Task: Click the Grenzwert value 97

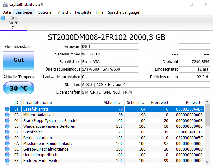Action: tap(166, 144)
